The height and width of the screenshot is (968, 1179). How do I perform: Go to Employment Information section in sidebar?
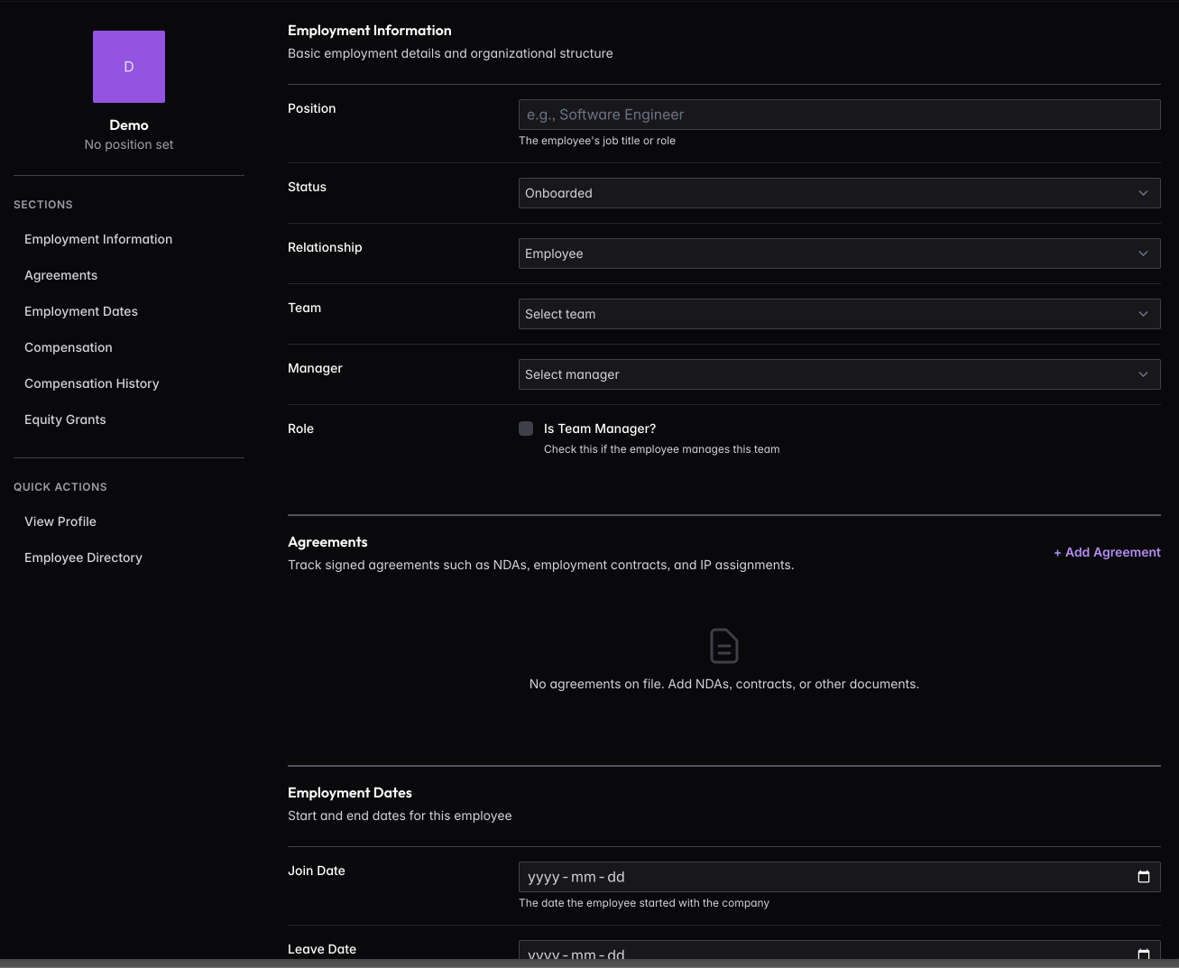coord(98,239)
